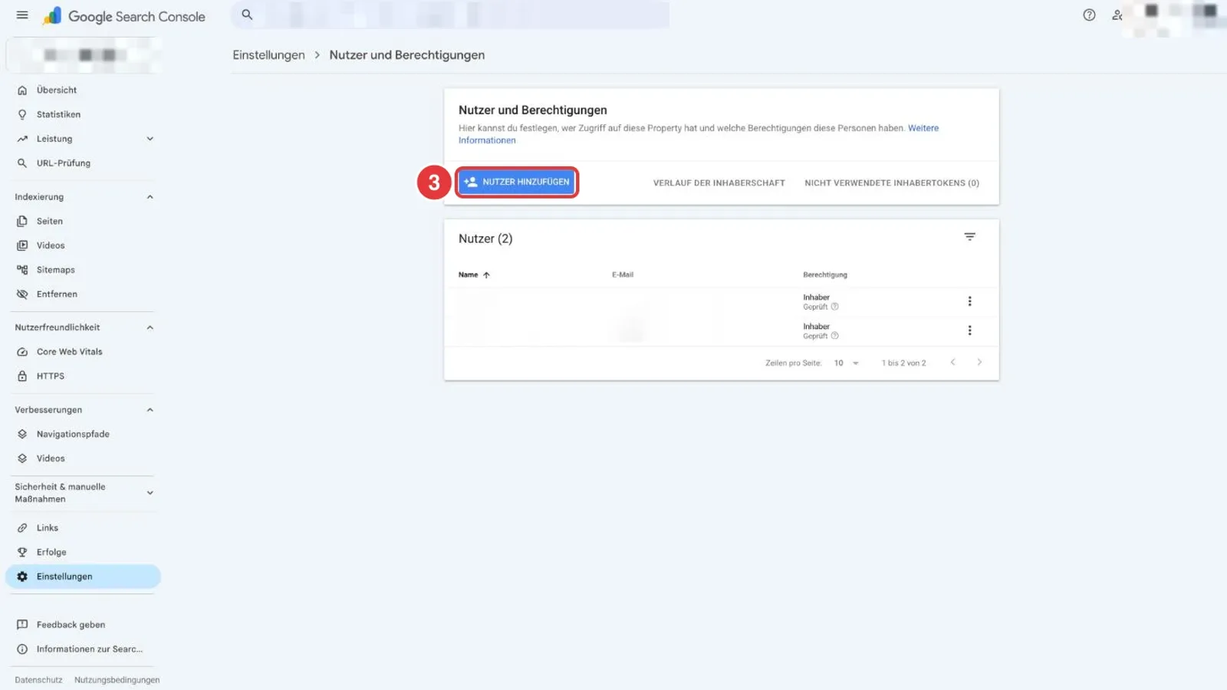The height and width of the screenshot is (690, 1227).
Task: Go to previous page of users
Action: tap(952, 363)
